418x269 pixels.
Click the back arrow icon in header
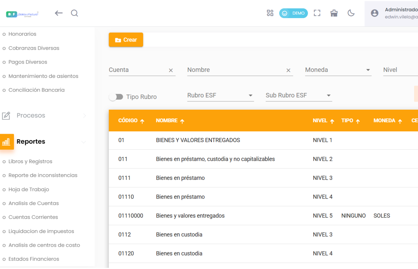[59, 13]
